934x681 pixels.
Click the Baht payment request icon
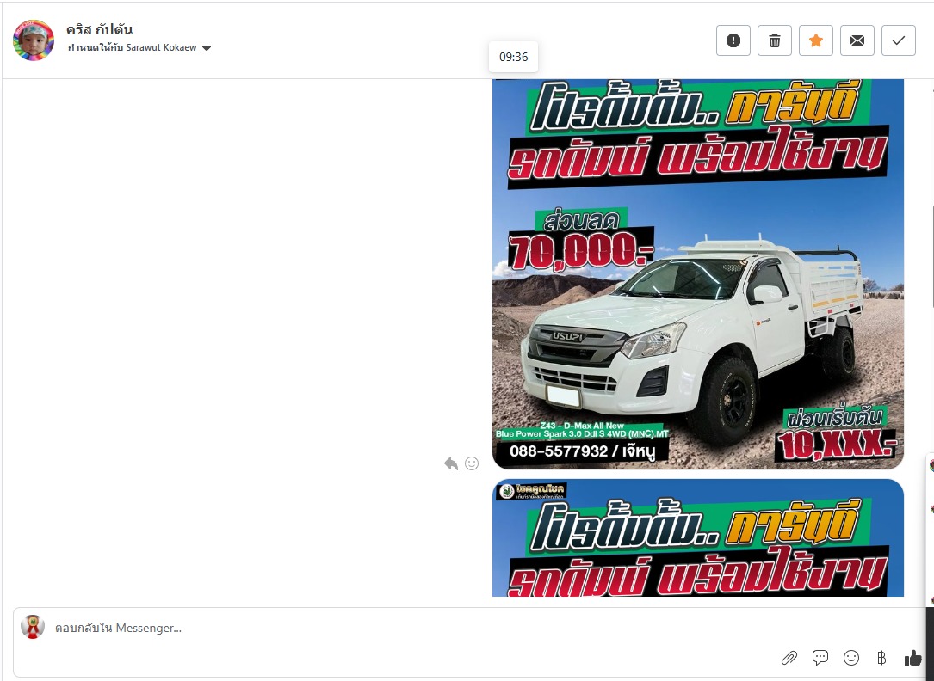click(881, 658)
